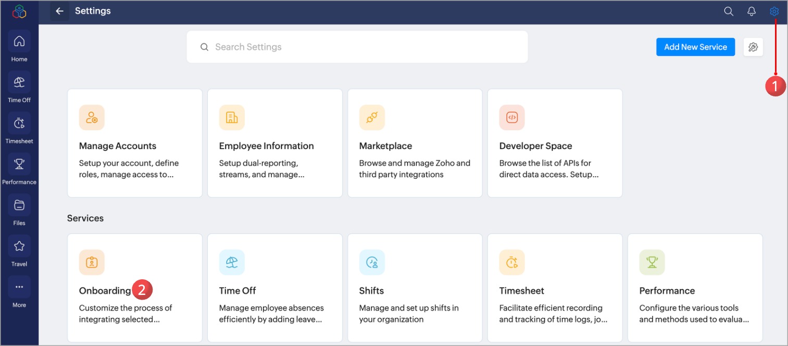Open Employee Information title
Screen dimensions: 788x346
point(267,146)
